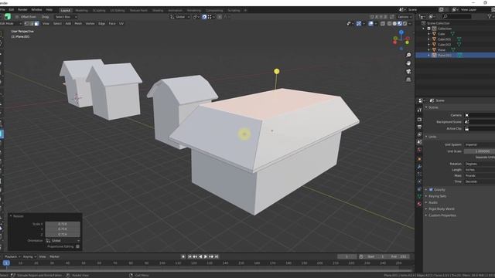Toggle perspective/orthographic grid icon

(x=408, y=80)
